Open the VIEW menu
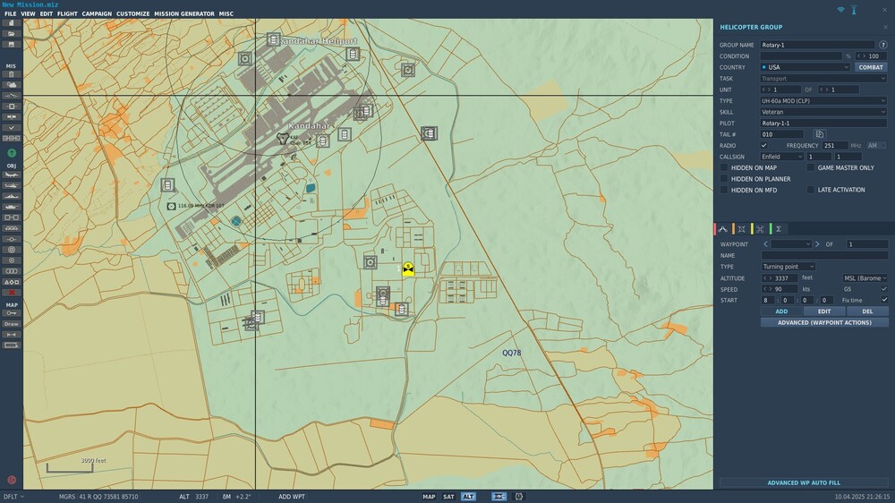 click(28, 13)
